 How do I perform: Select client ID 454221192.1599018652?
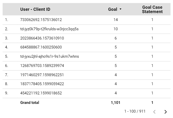[x=41, y=93]
